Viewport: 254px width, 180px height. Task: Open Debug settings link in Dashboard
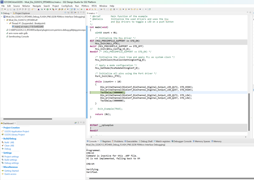point(12,163)
